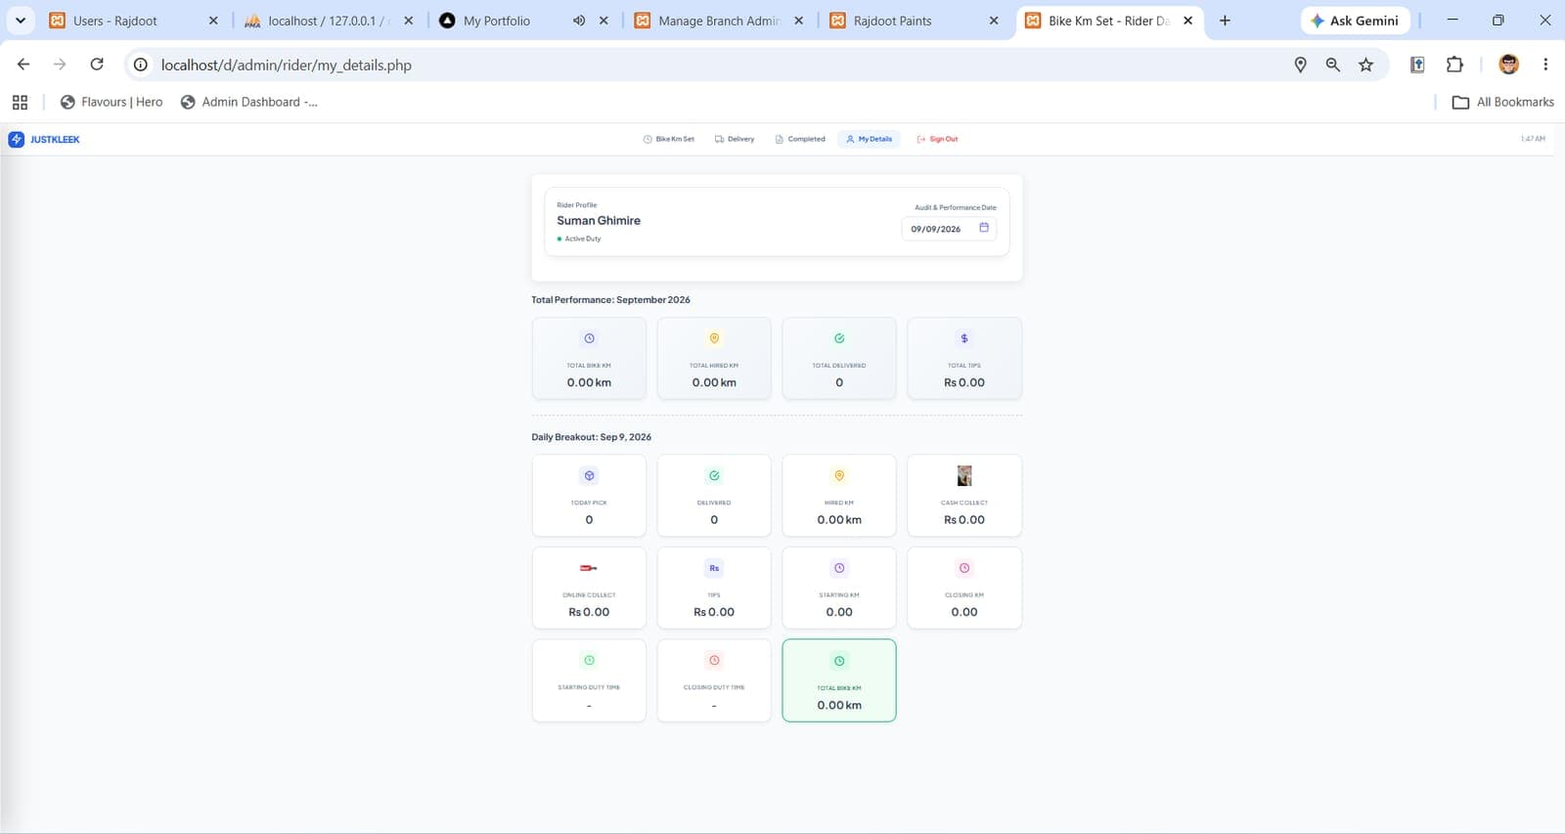The height and width of the screenshot is (834, 1565).
Task: Click the Suman Ghimire rider name
Action: tap(599, 221)
